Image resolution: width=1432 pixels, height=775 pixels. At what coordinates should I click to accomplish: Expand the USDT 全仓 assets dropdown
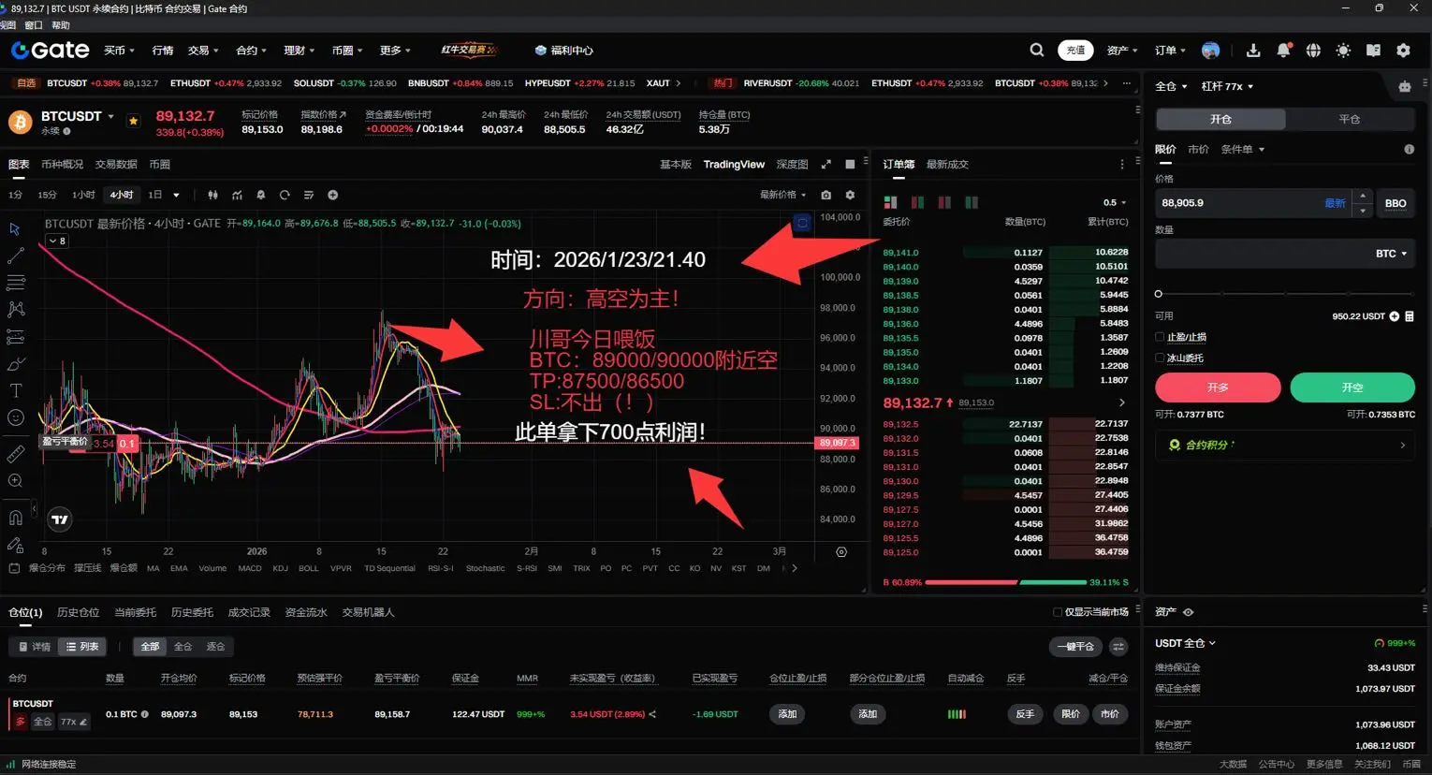(1185, 643)
